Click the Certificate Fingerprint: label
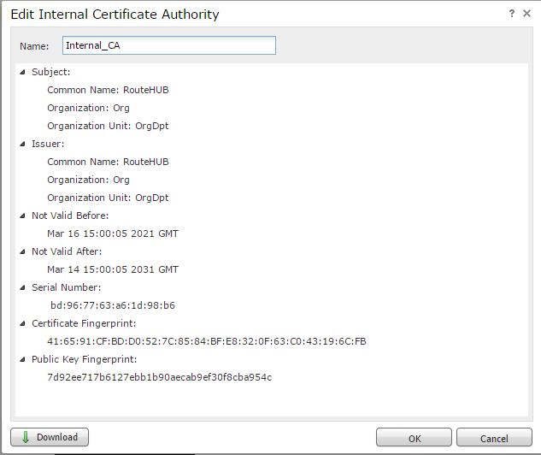 tap(84, 323)
